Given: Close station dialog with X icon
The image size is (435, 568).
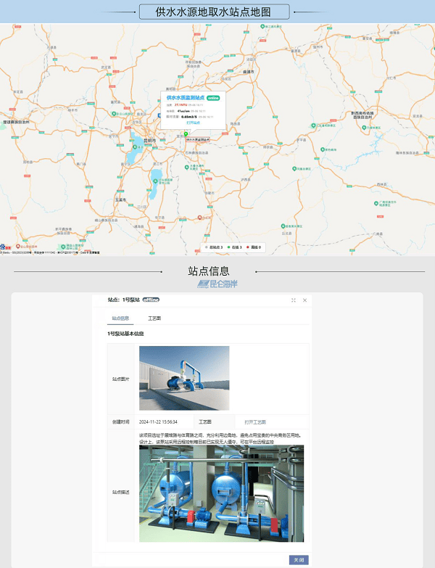Looking at the screenshot, I should tap(305, 300).
